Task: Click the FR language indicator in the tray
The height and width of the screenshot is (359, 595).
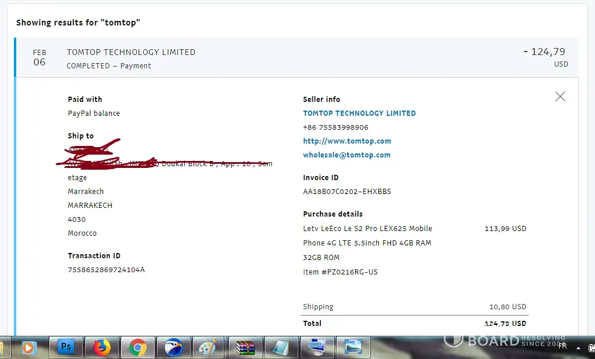Action: pyautogui.click(x=563, y=346)
